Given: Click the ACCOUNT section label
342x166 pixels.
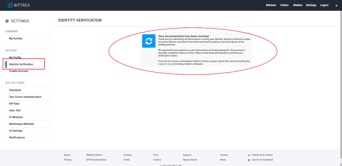Looking at the screenshot, I should tap(11, 50).
